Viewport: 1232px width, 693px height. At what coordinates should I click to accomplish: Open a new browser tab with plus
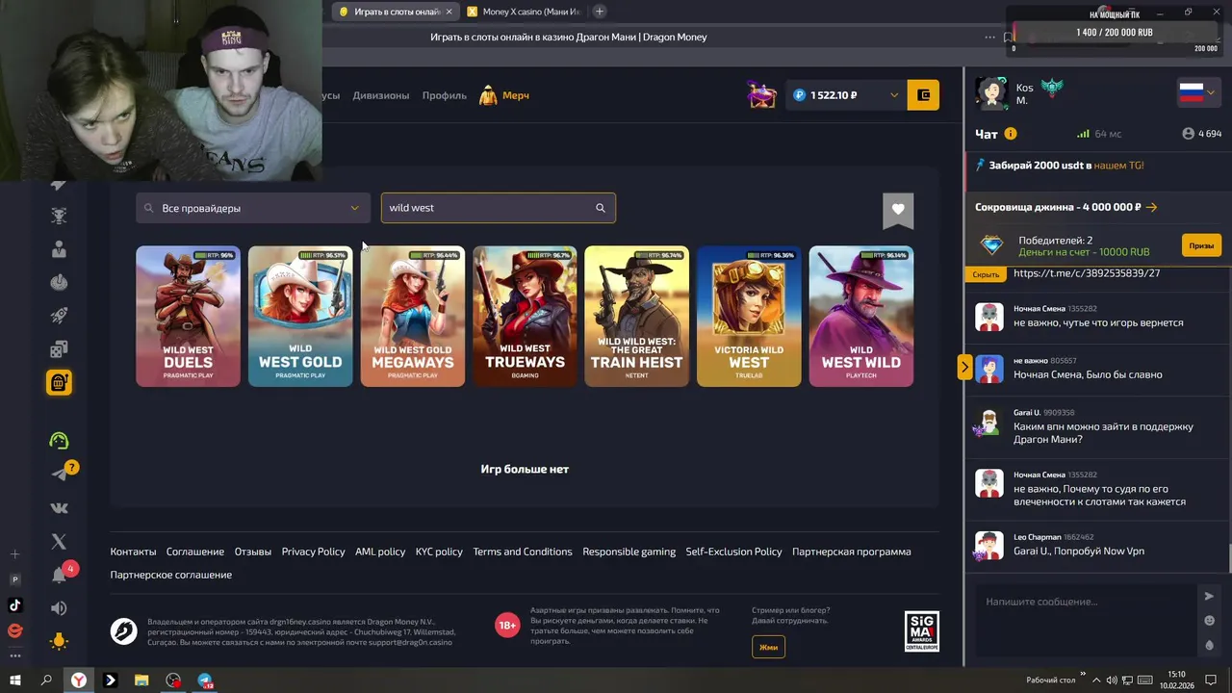600,12
